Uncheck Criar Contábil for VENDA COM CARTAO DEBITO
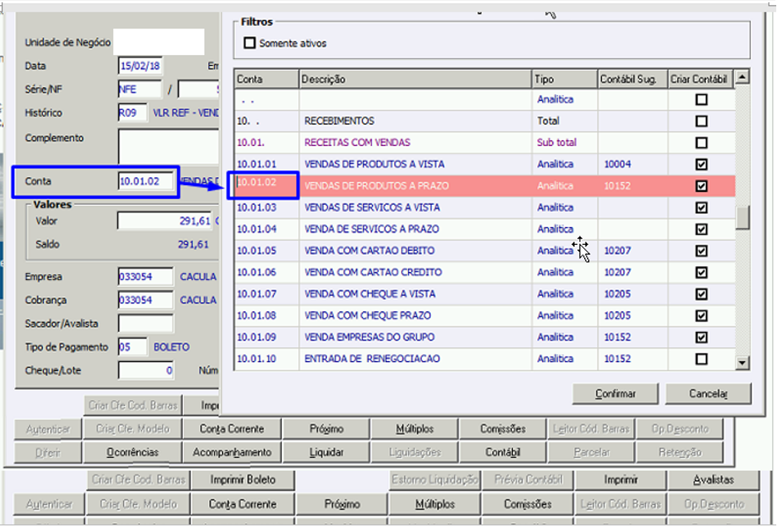 click(701, 251)
